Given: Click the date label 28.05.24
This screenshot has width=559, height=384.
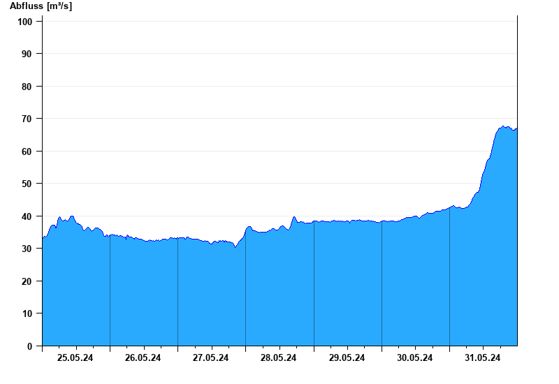Looking at the screenshot, I should (x=278, y=357).
